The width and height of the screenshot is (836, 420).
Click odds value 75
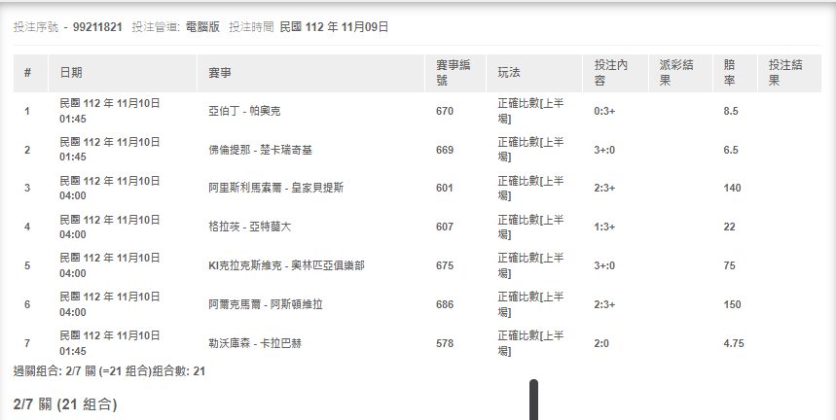729,265
